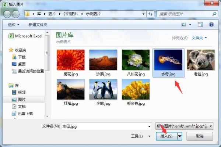Open view options dropdown arrow

pos(190,25)
